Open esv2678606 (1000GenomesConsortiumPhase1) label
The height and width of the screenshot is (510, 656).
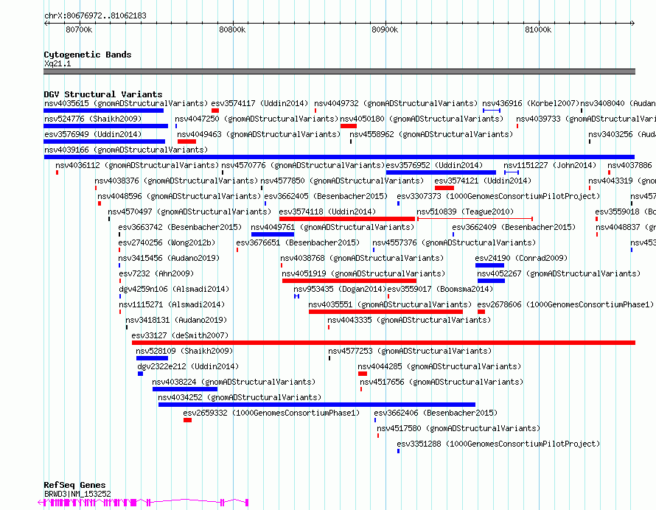click(565, 304)
